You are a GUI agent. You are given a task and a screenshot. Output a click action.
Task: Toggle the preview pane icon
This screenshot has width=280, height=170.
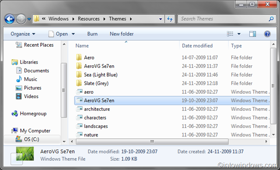pos(252,34)
